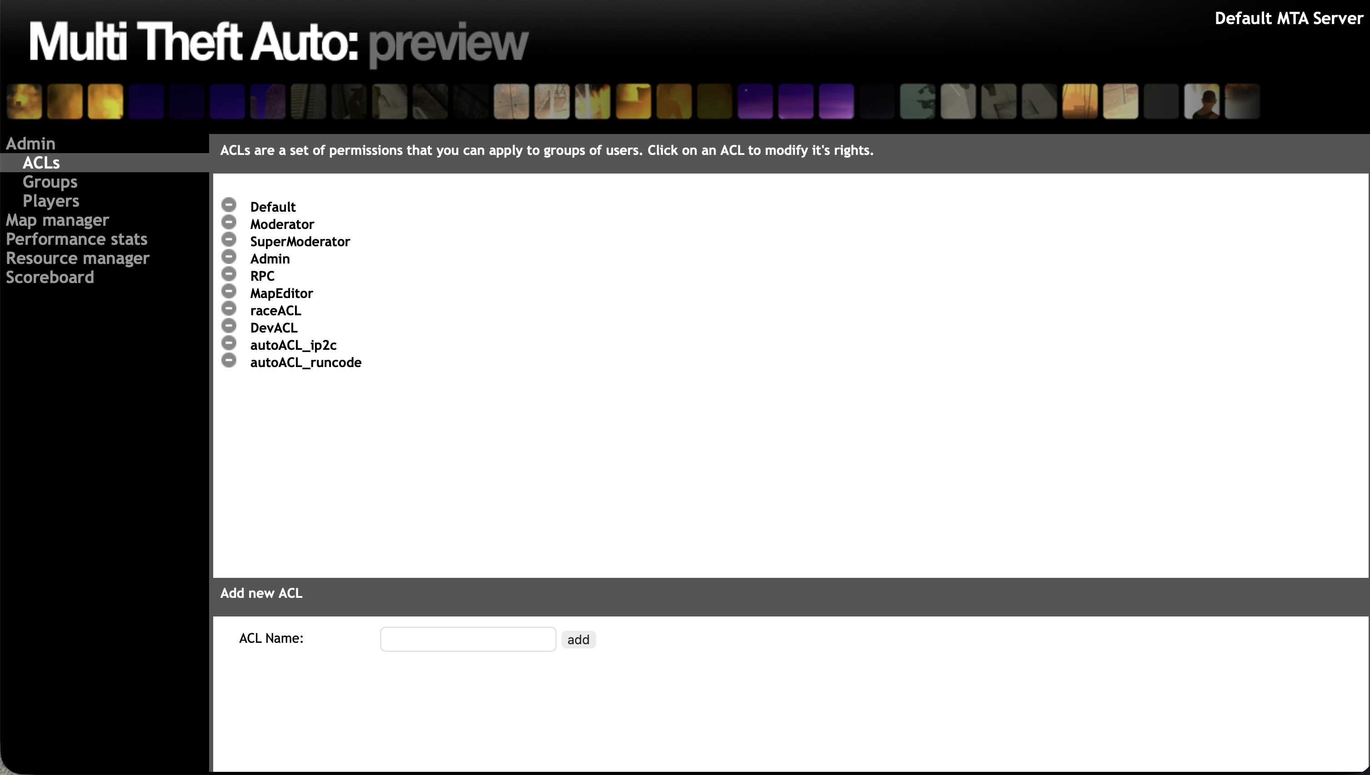Open the autoACL_ip2c ACL entry
This screenshot has width=1370, height=775.
point(293,345)
